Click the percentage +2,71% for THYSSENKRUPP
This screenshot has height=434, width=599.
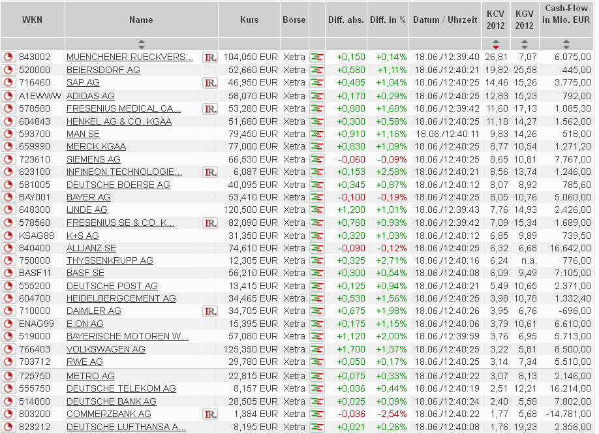click(391, 260)
